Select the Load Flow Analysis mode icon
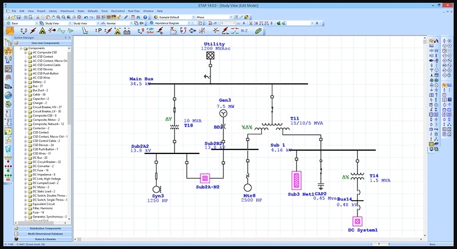 point(24,30)
